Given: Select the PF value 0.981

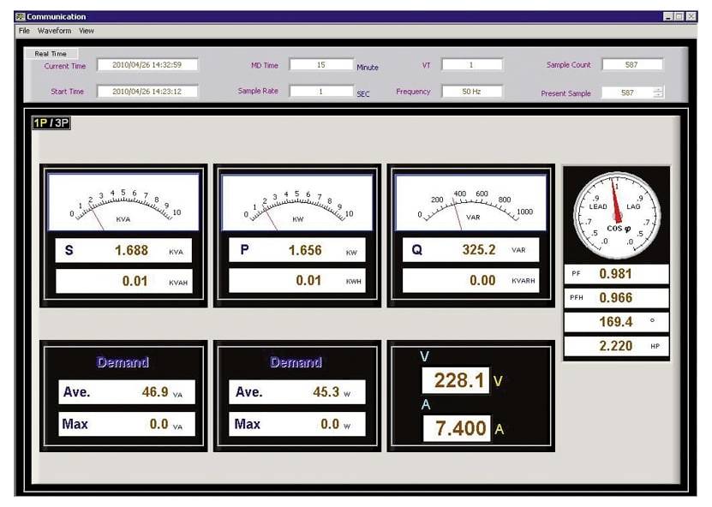Looking at the screenshot, I should pyautogui.click(x=616, y=274).
